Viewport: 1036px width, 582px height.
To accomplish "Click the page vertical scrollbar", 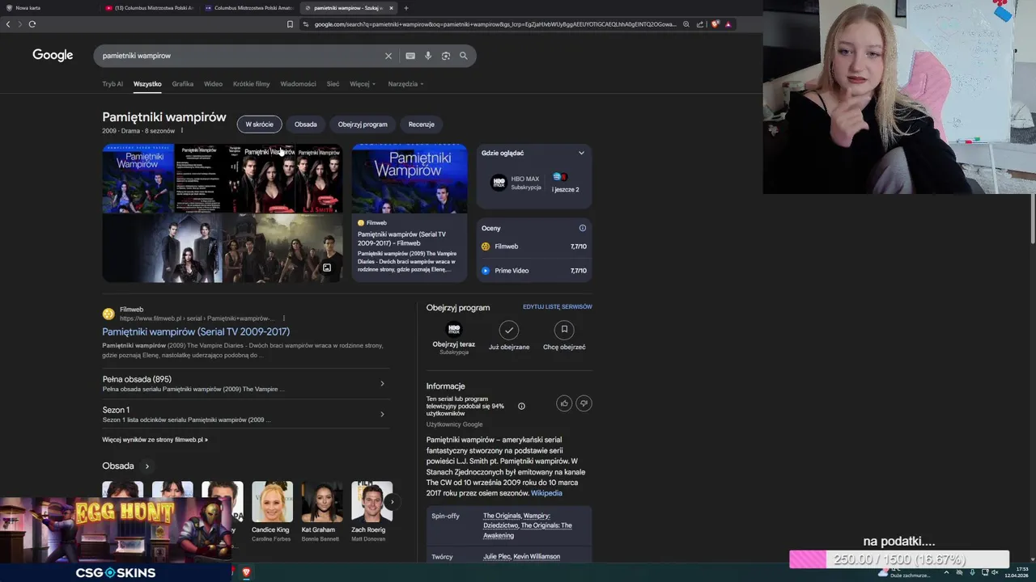I will click(1032, 218).
